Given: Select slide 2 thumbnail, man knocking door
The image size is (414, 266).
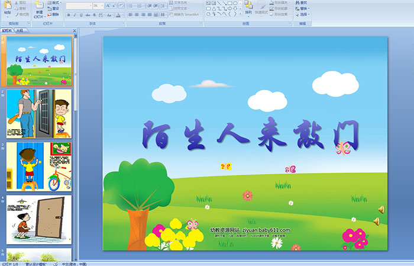Looking at the screenshot, I should 39,114.
